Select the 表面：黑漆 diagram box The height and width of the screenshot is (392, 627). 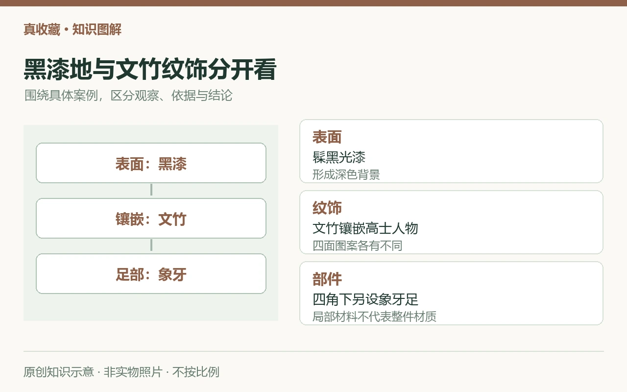[x=151, y=163]
